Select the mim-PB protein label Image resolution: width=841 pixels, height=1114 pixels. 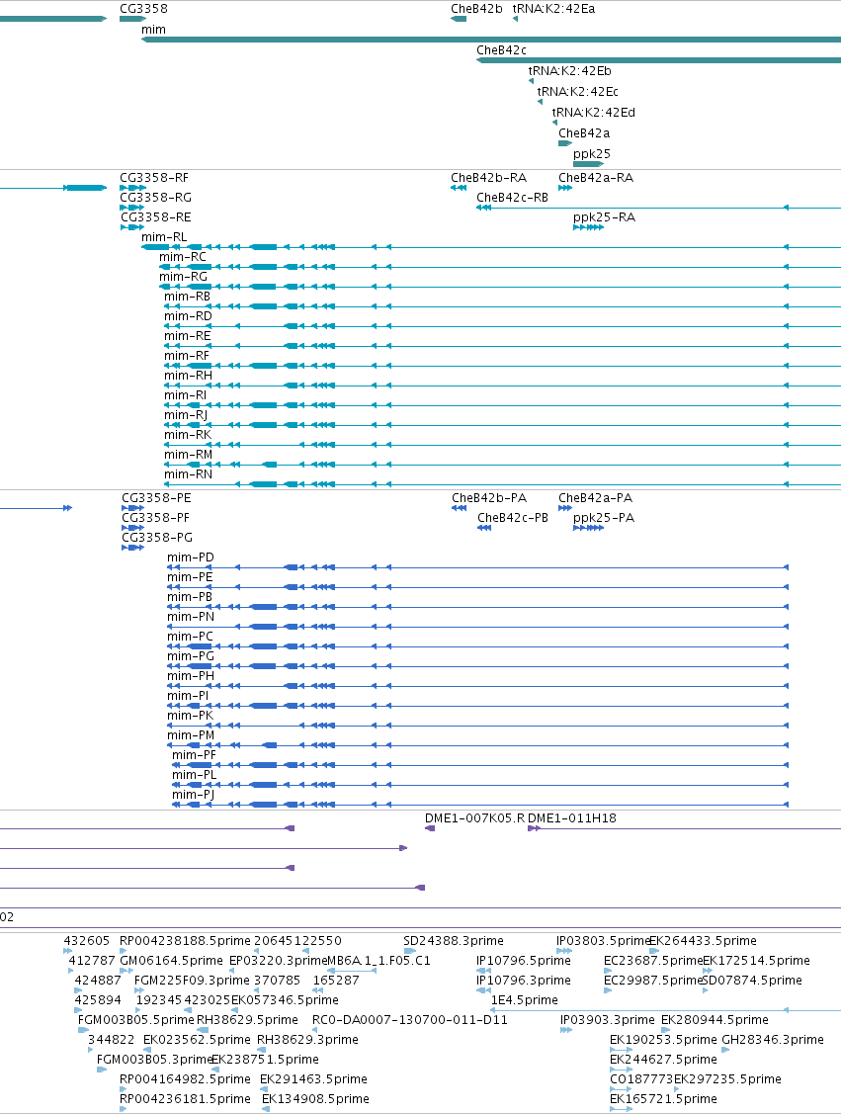pos(190,597)
